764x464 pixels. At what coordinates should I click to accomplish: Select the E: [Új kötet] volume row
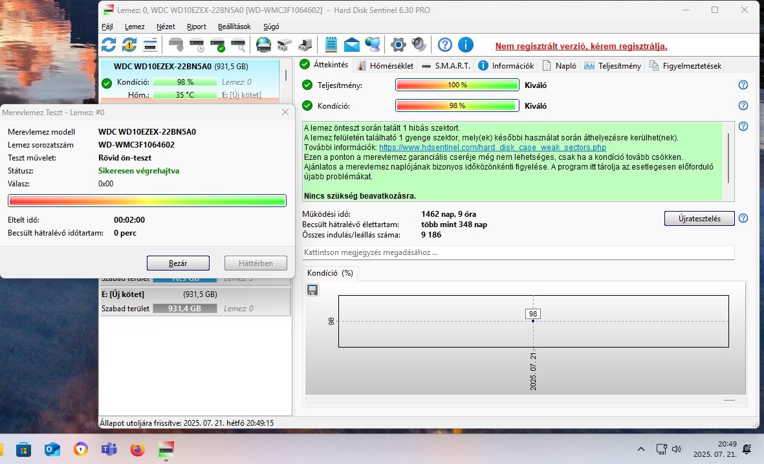click(x=195, y=301)
